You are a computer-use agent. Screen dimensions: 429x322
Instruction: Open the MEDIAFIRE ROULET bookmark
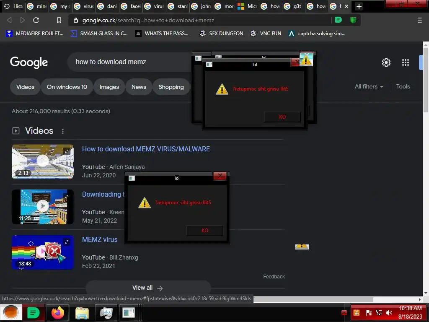35,34
